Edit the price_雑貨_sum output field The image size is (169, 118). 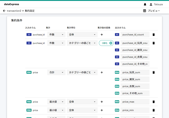135,79
